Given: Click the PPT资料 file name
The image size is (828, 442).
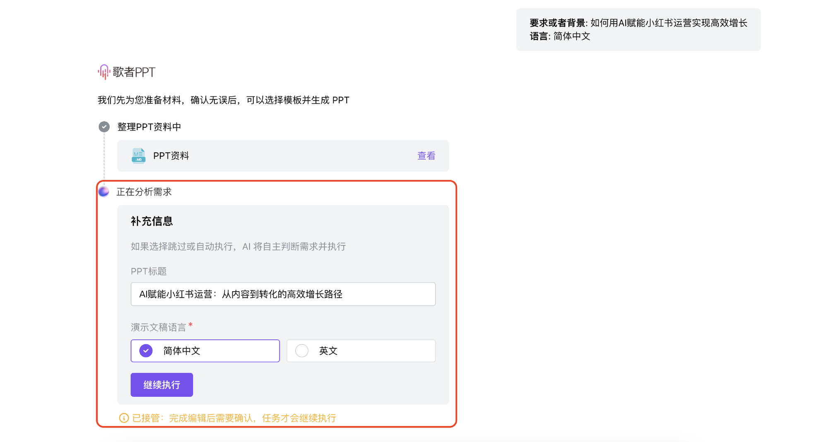Looking at the screenshot, I should point(171,156).
